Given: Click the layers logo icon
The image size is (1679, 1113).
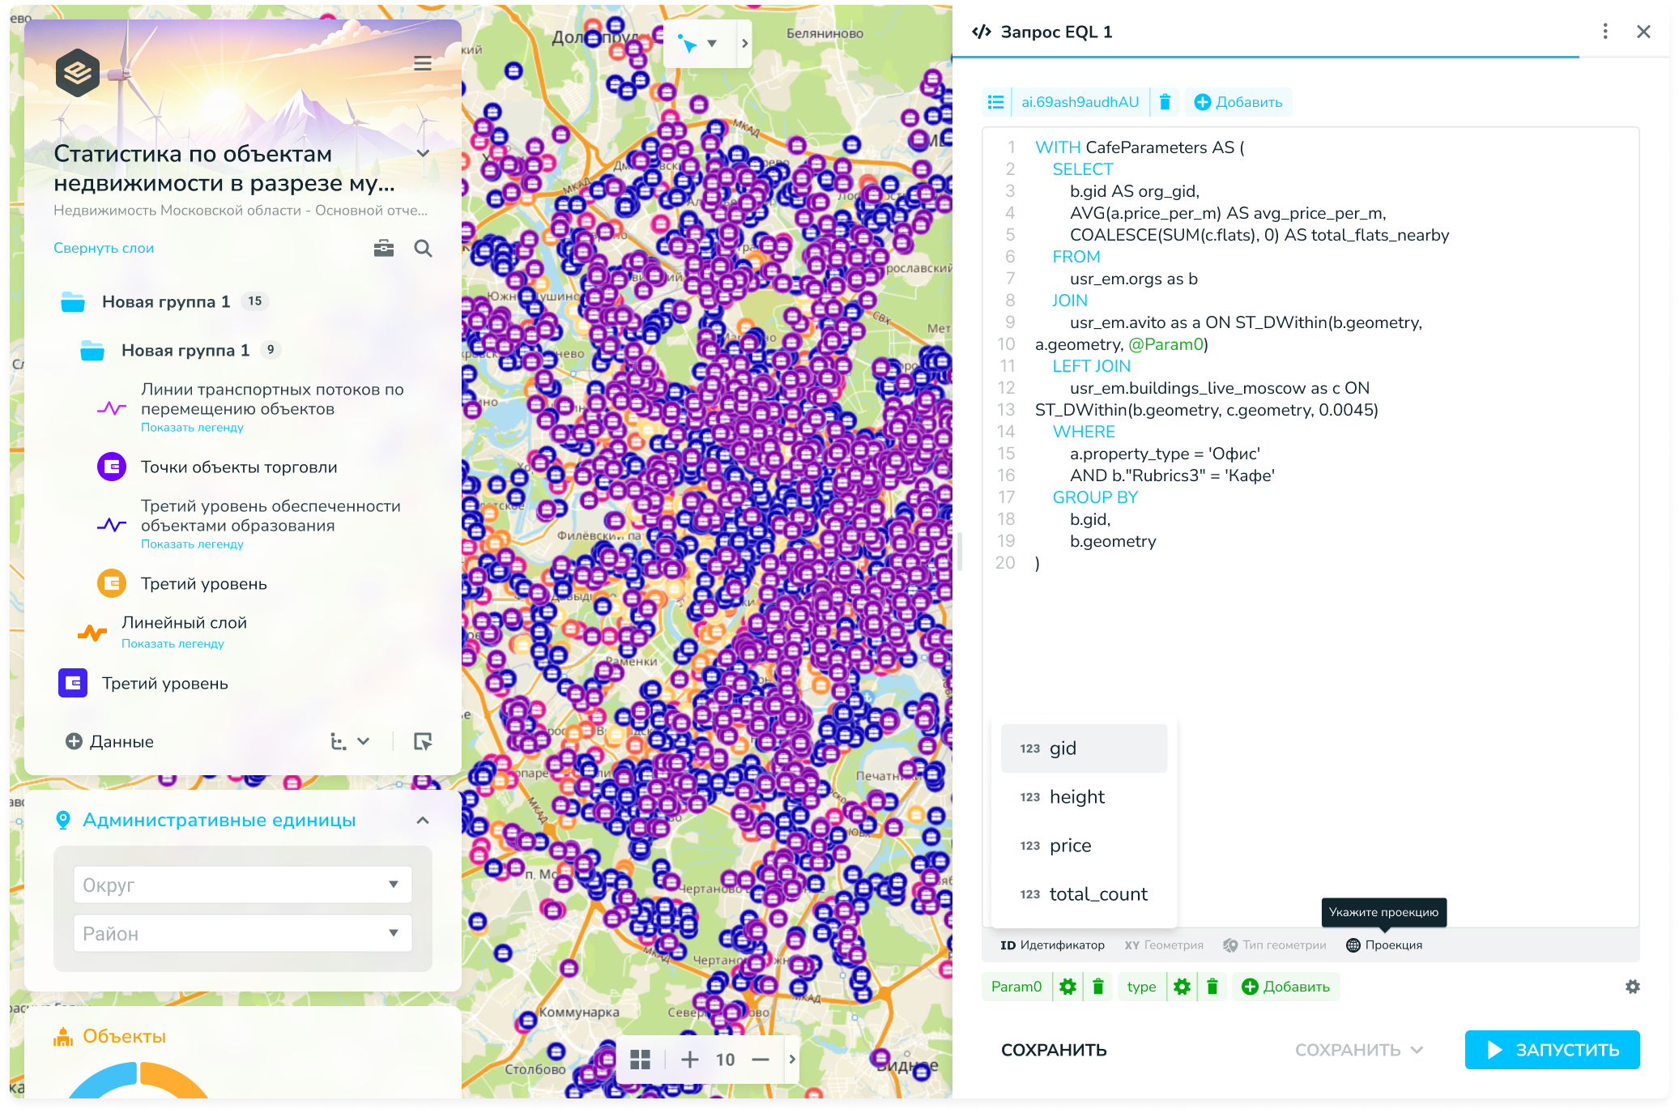Looking at the screenshot, I should tap(77, 73).
